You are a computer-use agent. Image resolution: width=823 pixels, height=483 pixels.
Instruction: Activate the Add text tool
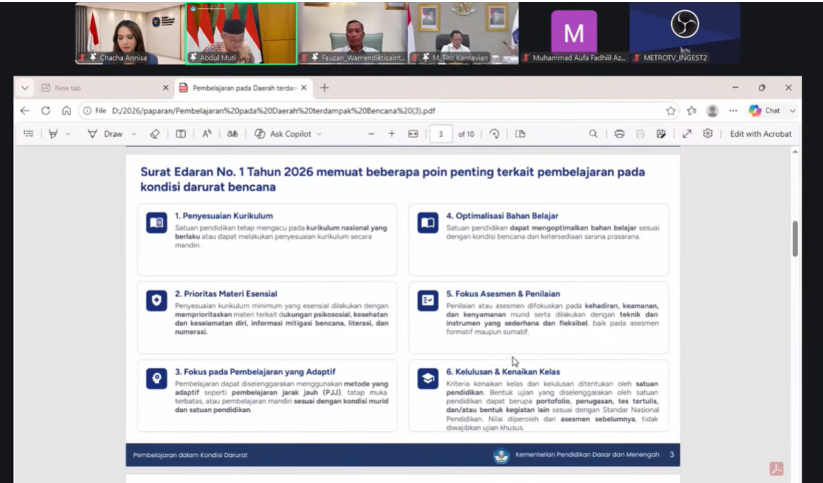tap(181, 134)
